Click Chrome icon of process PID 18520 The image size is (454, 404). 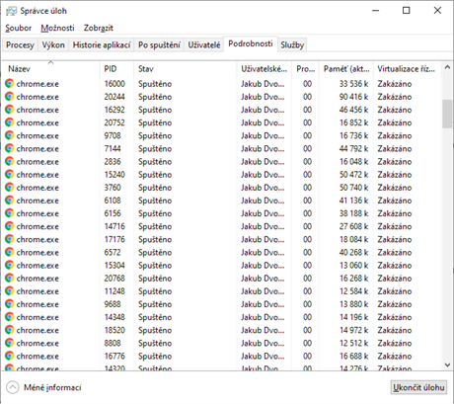point(10,330)
